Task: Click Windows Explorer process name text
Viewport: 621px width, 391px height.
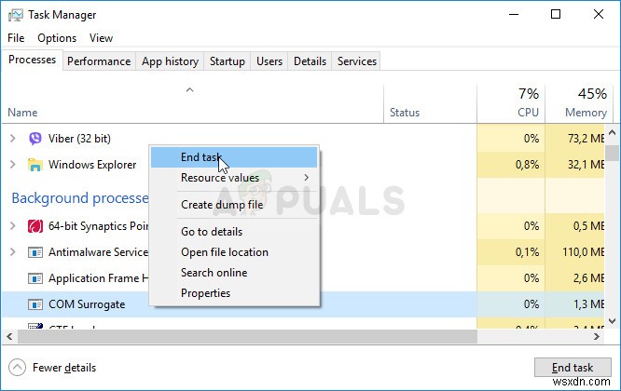Action: (x=92, y=165)
